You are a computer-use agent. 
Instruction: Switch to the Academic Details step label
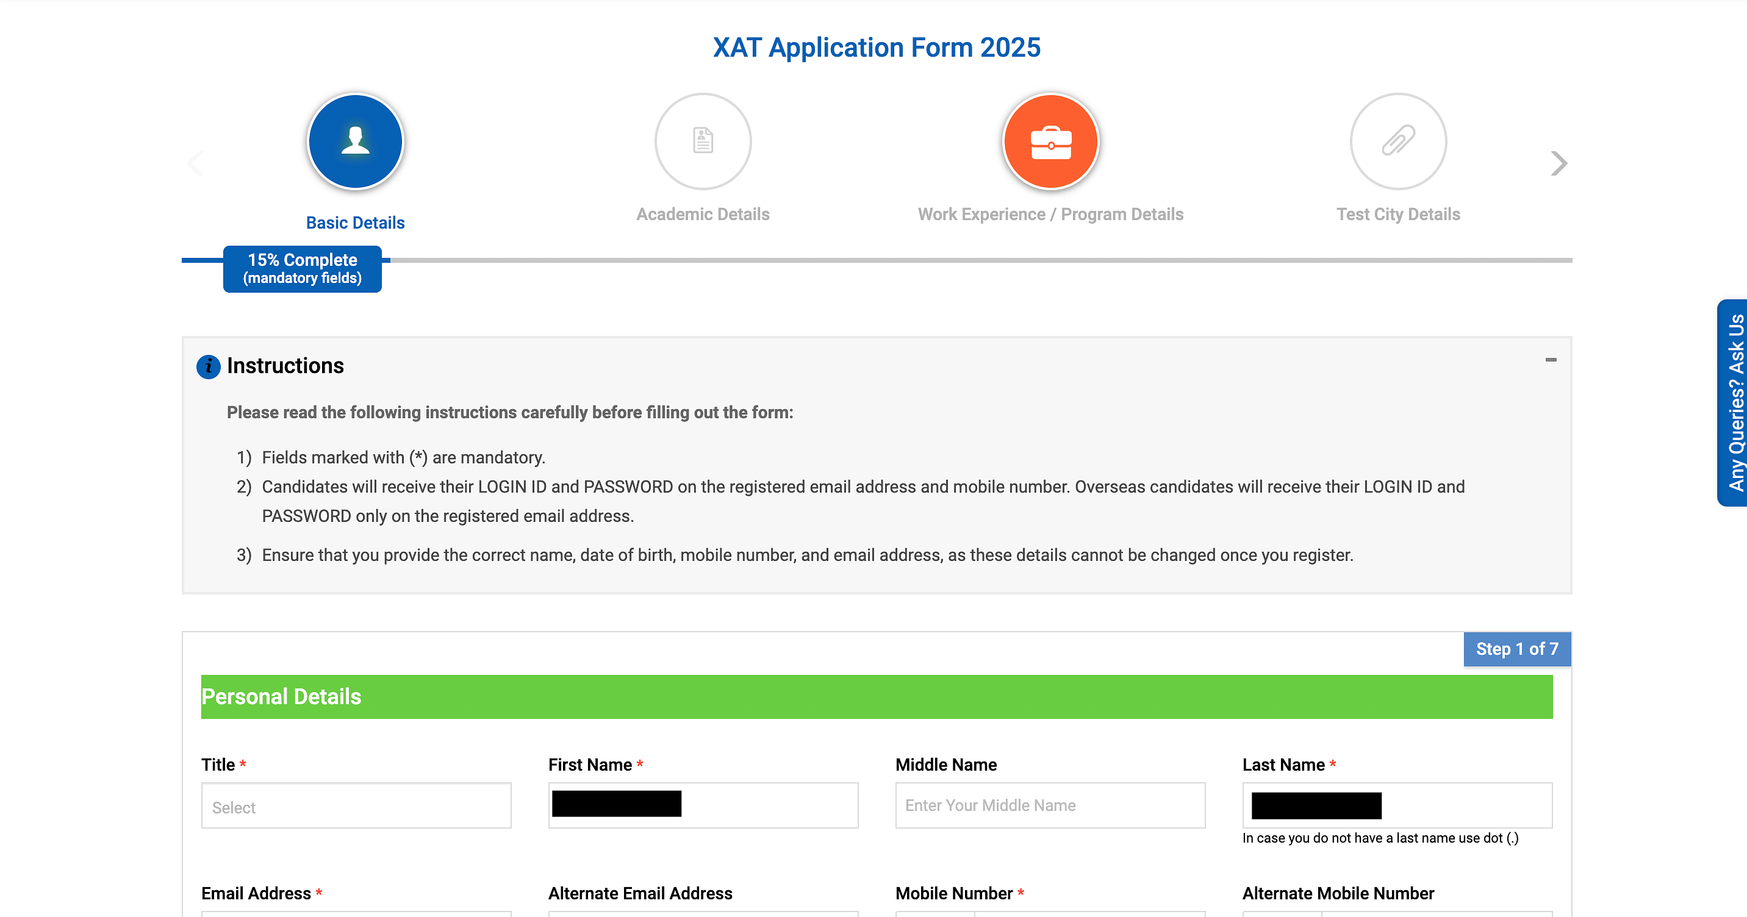coord(703,214)
